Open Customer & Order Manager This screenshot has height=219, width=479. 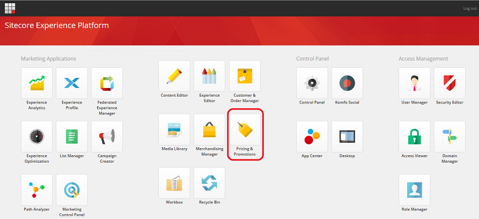(x=245, y=76)
